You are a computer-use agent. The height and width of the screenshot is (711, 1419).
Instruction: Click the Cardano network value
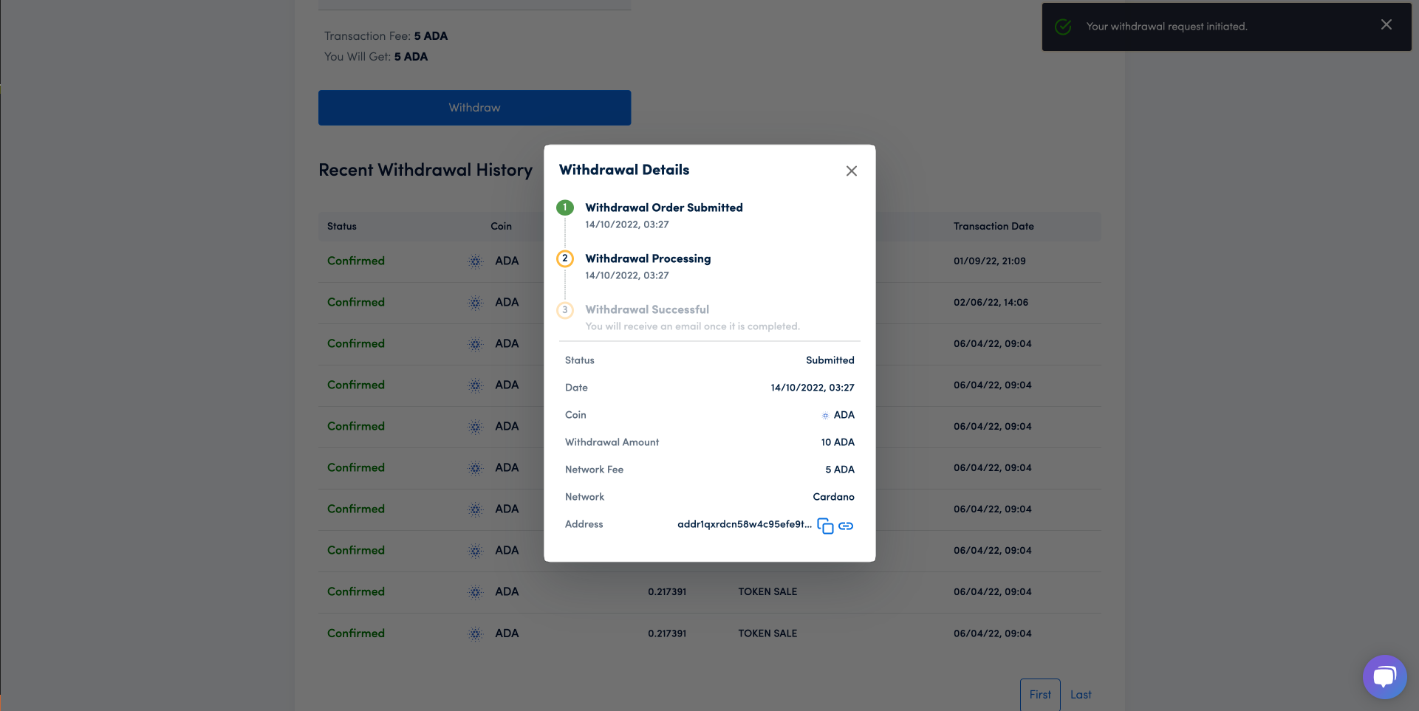click(833, 497)
